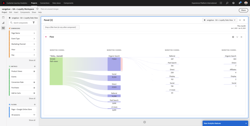Open Flow visualization settings gear
Screen dimensions: 250x126
coord(233,37)
